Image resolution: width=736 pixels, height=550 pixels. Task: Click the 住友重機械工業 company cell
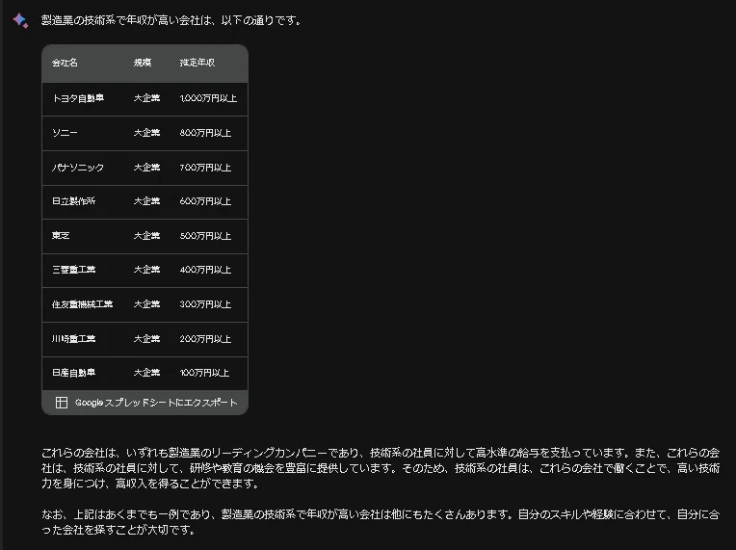click(82, 304)
